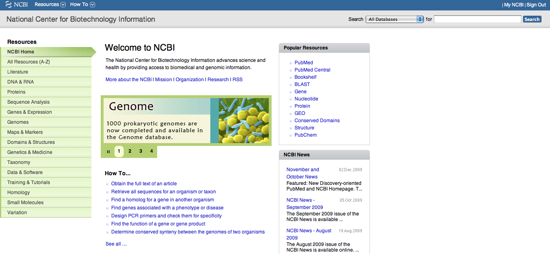The image size is (550, 254).
Task: Open Design PCR primers how-to link
Action: pyautogui.click(x=166, y=216)
